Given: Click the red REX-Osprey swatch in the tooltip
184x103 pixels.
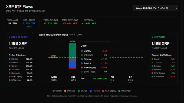Looking at the screenshot, I should coord(82,67).
